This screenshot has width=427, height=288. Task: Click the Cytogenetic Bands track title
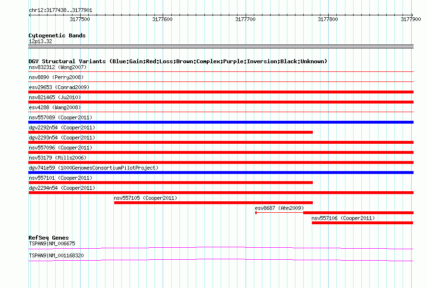click(x=57, y=35)
